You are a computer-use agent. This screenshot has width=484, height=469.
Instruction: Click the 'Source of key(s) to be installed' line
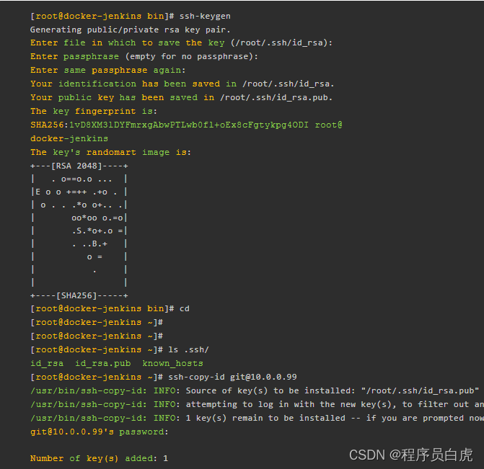[x=255, y=390]
